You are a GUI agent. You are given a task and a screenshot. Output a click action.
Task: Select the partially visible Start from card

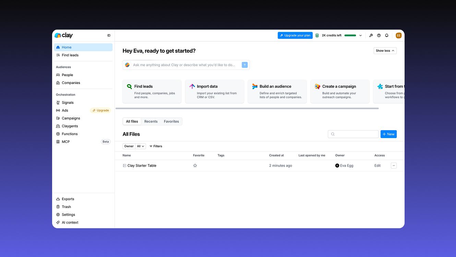pos(389,91)
